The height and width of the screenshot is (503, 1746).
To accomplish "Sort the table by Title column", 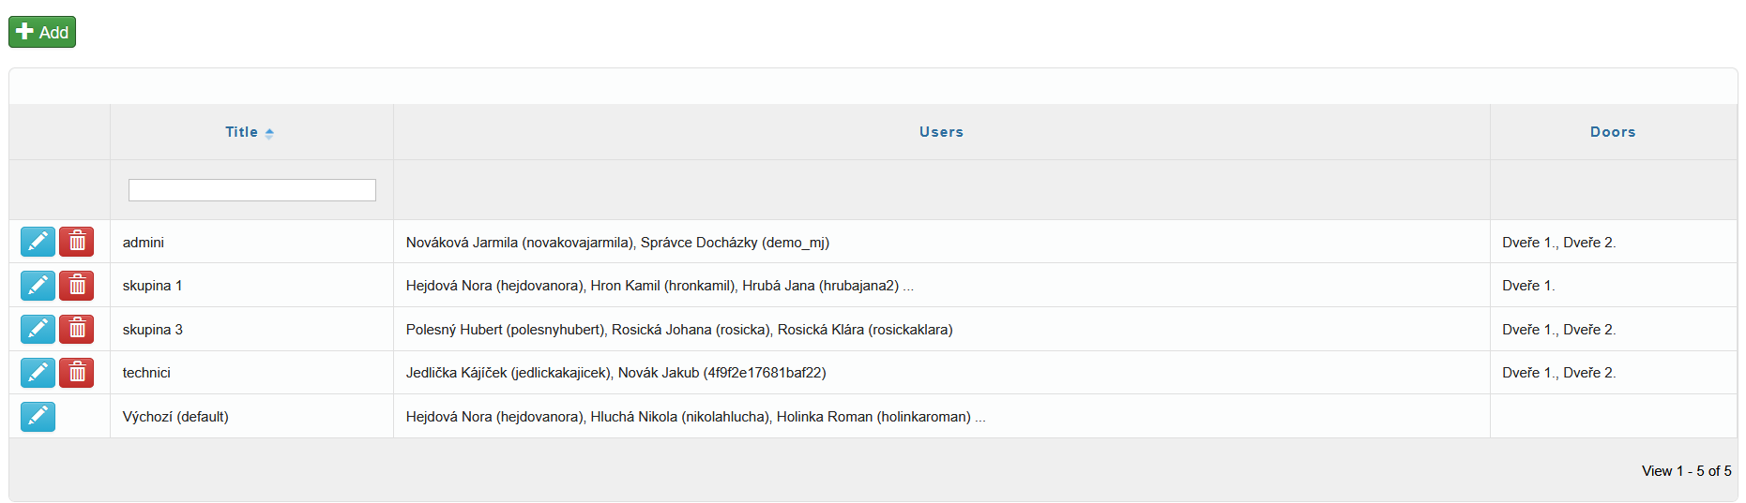I will point(241,132).
